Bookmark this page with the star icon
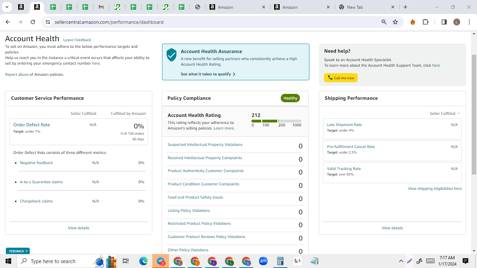Viewport: 477px width, 268px height. point(395,22)
